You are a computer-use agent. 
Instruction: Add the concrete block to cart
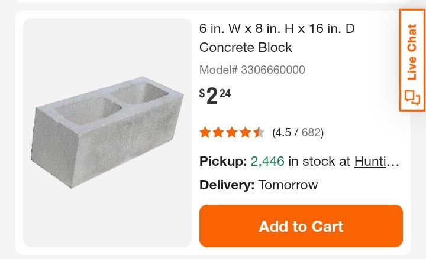301,226
